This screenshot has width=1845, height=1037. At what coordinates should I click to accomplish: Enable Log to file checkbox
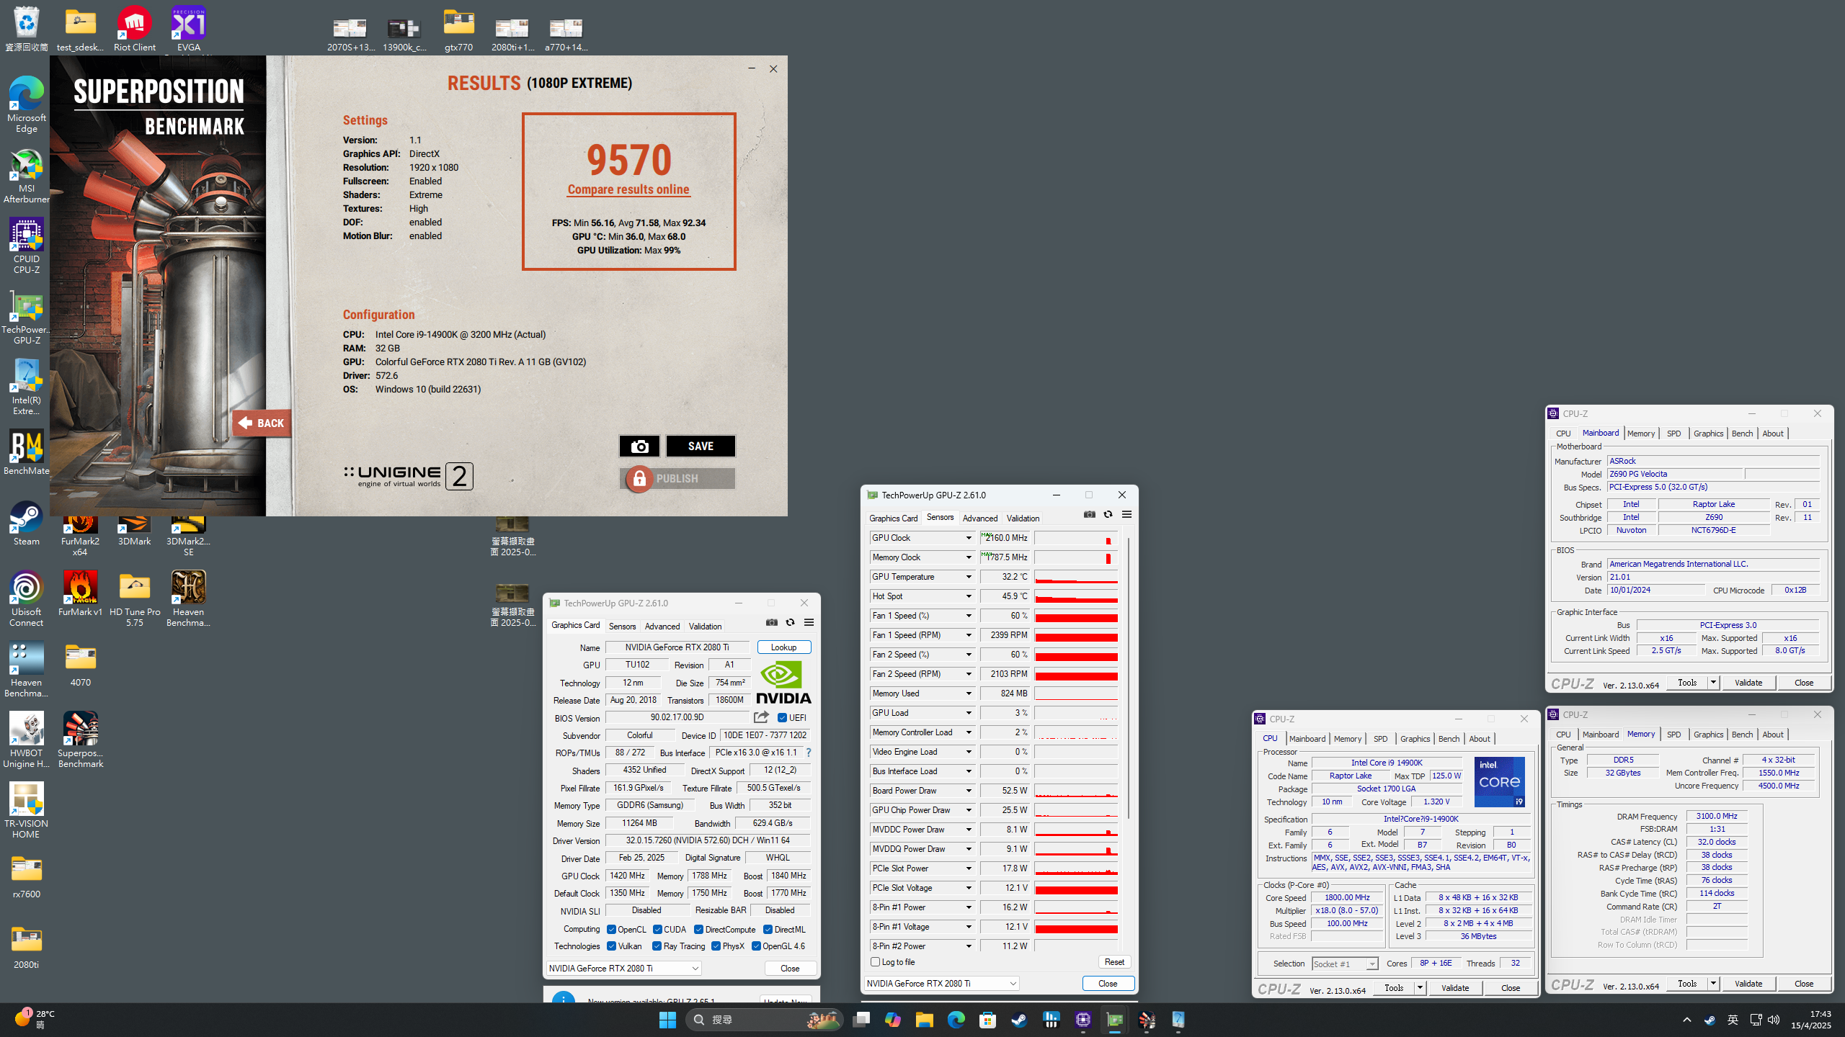point(875,962)
